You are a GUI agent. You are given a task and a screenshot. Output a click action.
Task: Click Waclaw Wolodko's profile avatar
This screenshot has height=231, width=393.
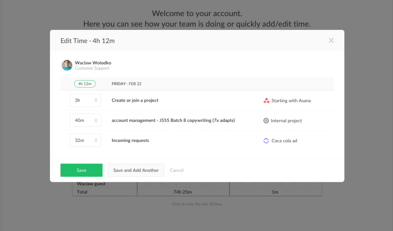pos(67,65)
